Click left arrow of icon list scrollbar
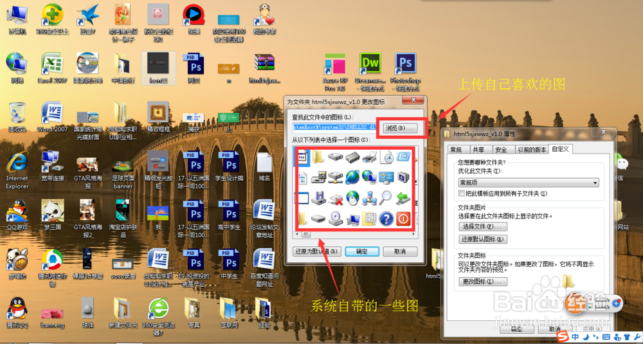 [297, 234]
